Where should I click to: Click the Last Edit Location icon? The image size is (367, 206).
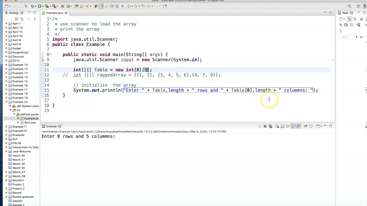144,6
